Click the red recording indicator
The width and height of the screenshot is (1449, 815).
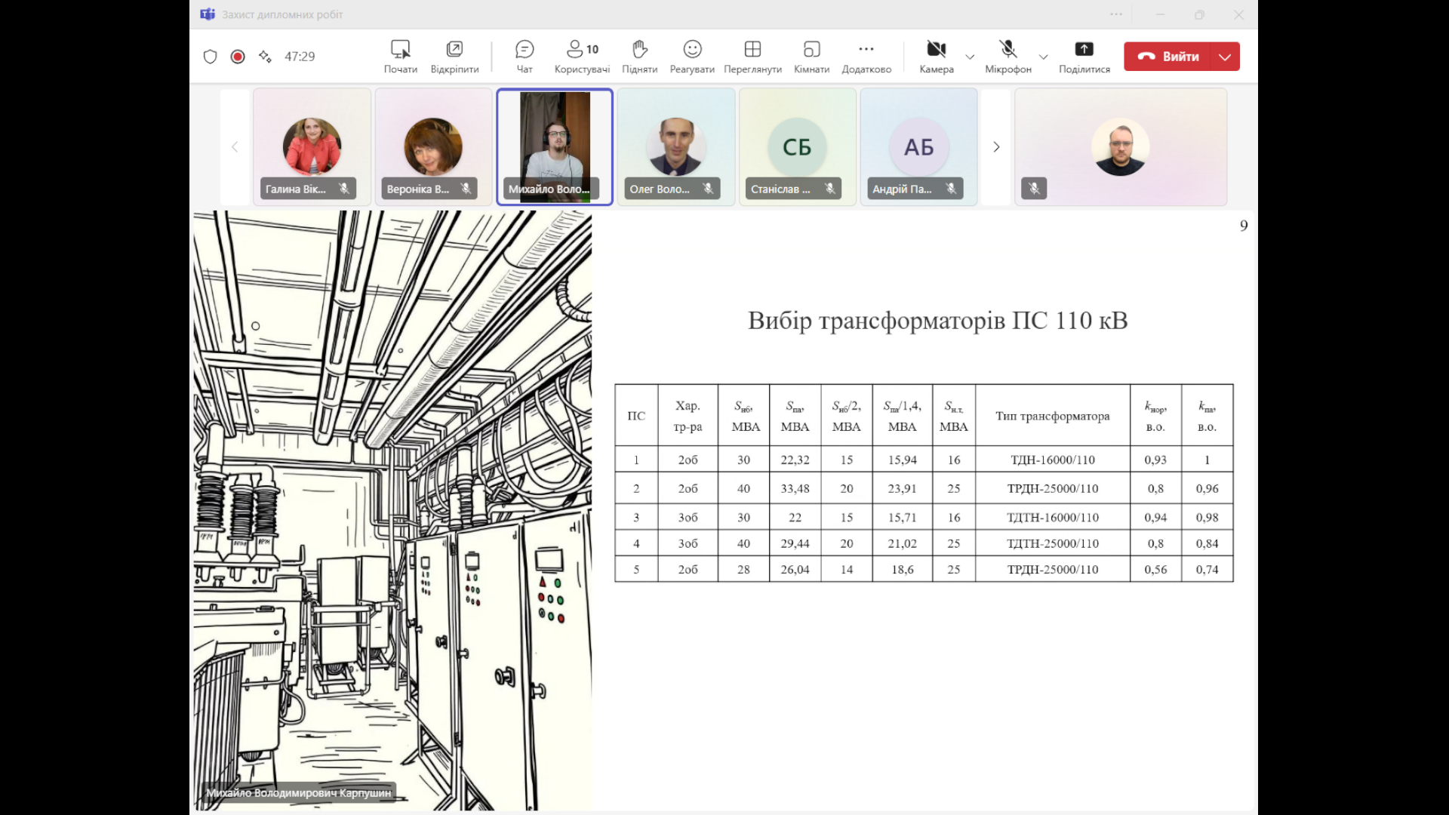pyautogui.click(x=238, y=57)
